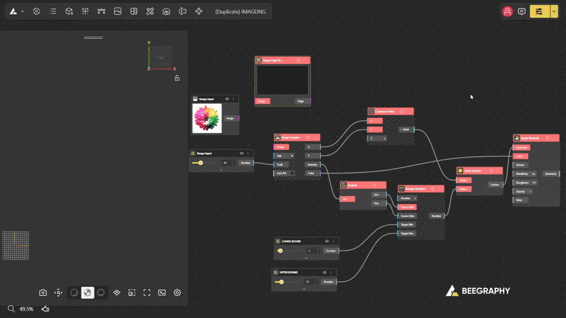Take a viewport screenshot with camera icon
Image resolution: width=566 pixels, height=318 pixels.
click(43, 293)
